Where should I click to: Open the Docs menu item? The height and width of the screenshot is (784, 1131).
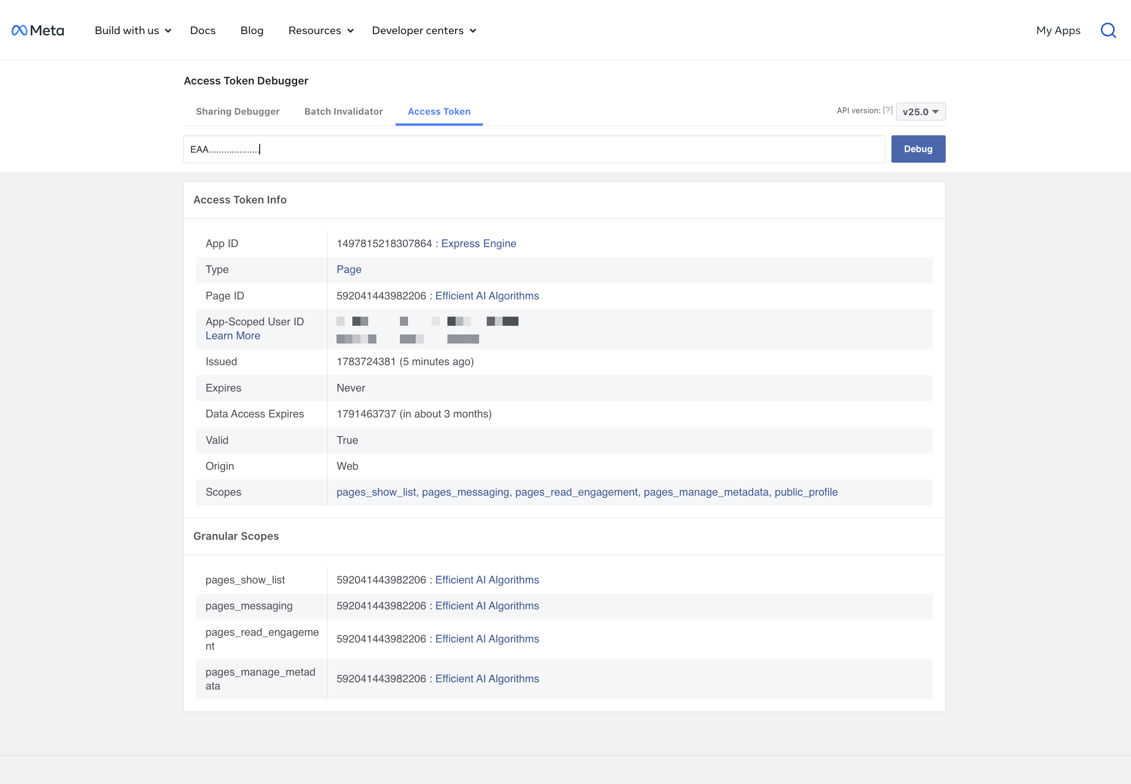tap(203, 30)
